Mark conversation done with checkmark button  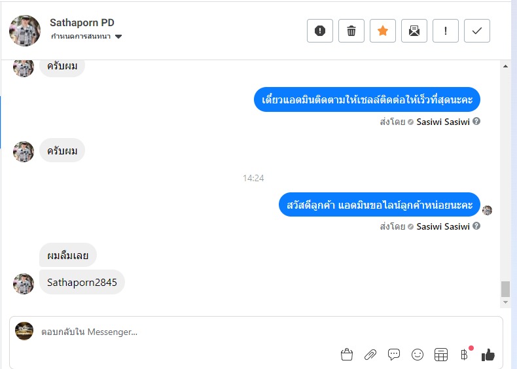coord(477,31)
